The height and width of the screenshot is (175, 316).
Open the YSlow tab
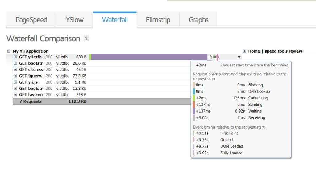(74, 20)
